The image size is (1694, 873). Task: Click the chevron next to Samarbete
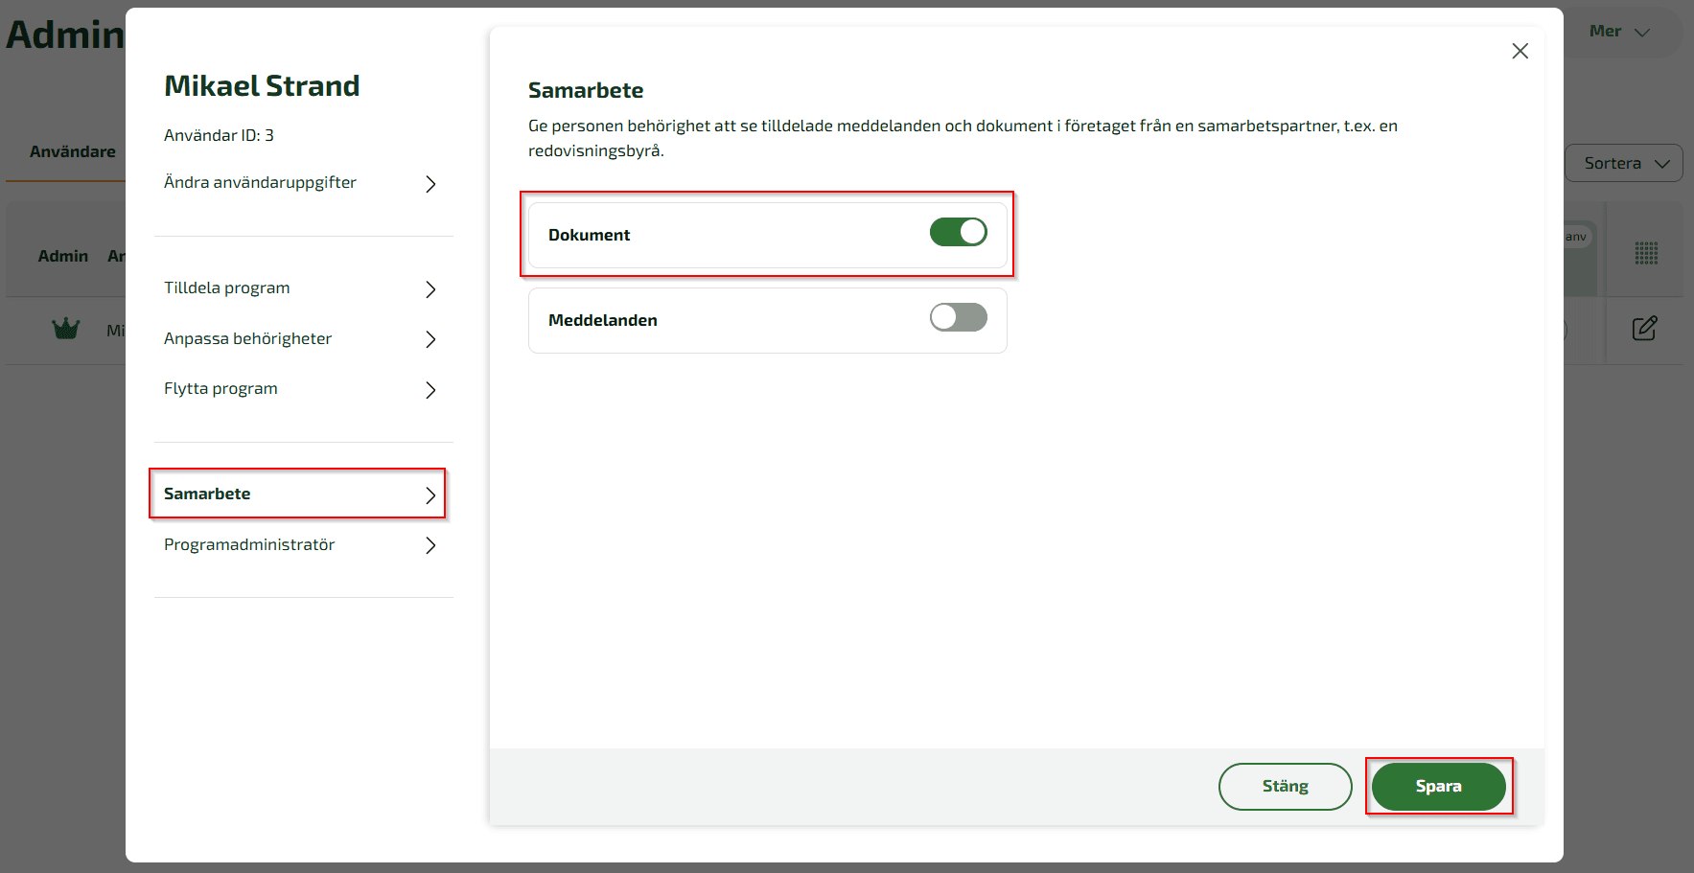pos(430,495)
